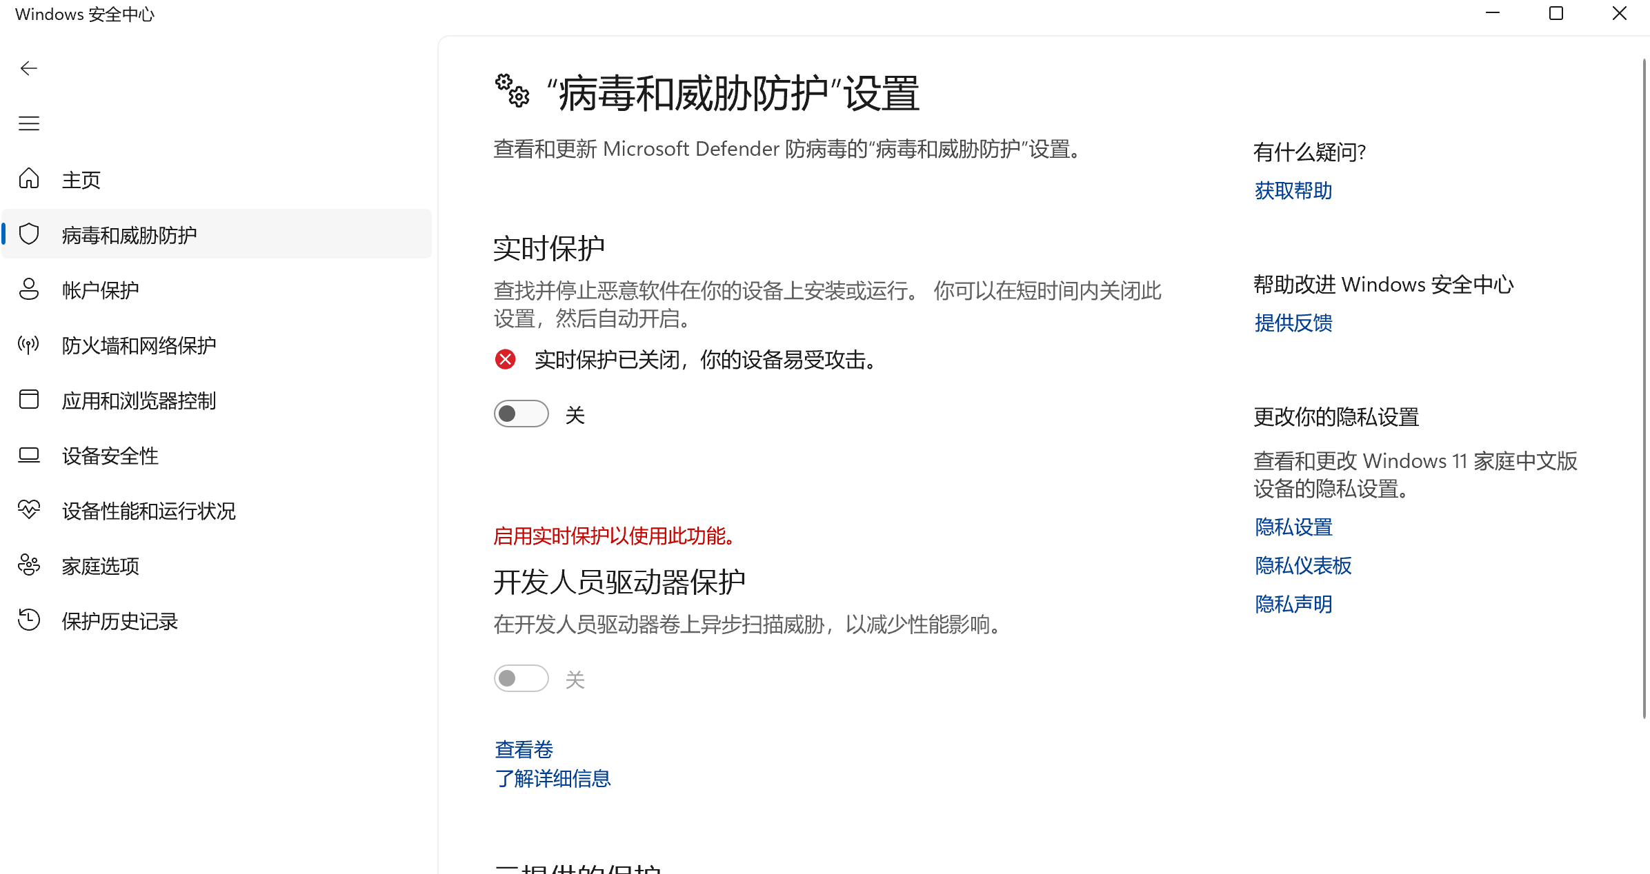Click the laptop icon for 设备安全性
This screenshot has height=874, width=1650.
[29, 455]
